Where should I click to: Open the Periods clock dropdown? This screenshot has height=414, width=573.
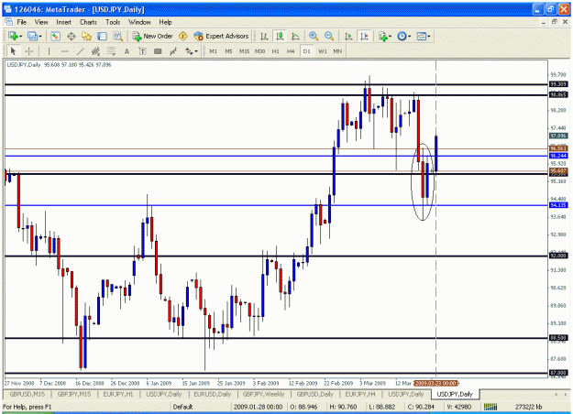[403, 36]
